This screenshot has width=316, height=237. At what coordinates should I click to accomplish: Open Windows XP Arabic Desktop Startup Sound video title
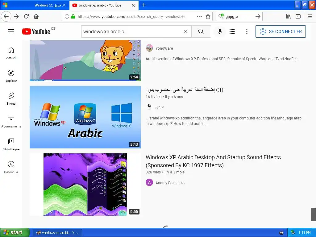[x=213, y=161]
